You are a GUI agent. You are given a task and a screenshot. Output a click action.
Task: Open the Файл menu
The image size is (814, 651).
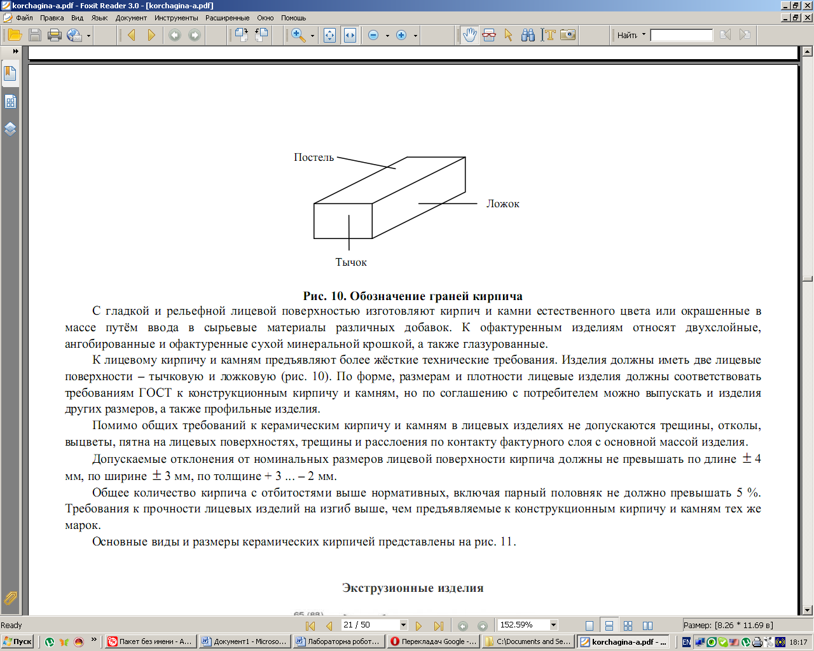point(24,18)
